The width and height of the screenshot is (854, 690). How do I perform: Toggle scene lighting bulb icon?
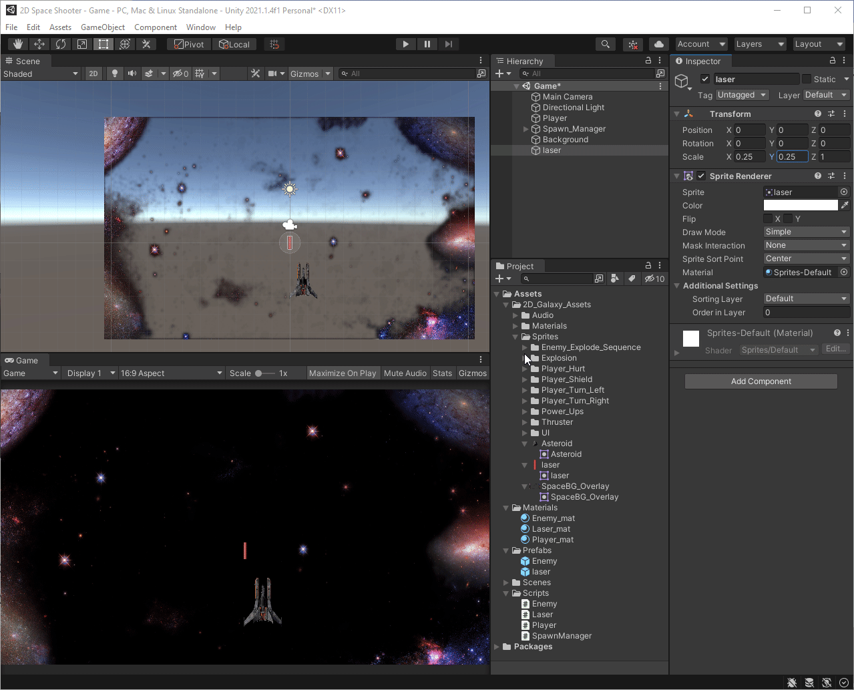(115, 73)
